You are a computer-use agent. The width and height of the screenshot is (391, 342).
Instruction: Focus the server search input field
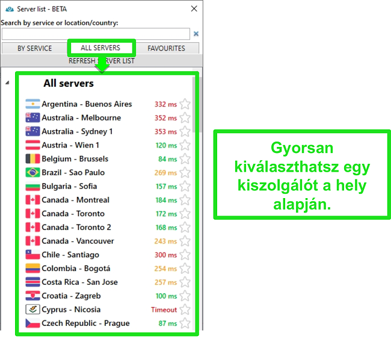(x=96, y=34)
